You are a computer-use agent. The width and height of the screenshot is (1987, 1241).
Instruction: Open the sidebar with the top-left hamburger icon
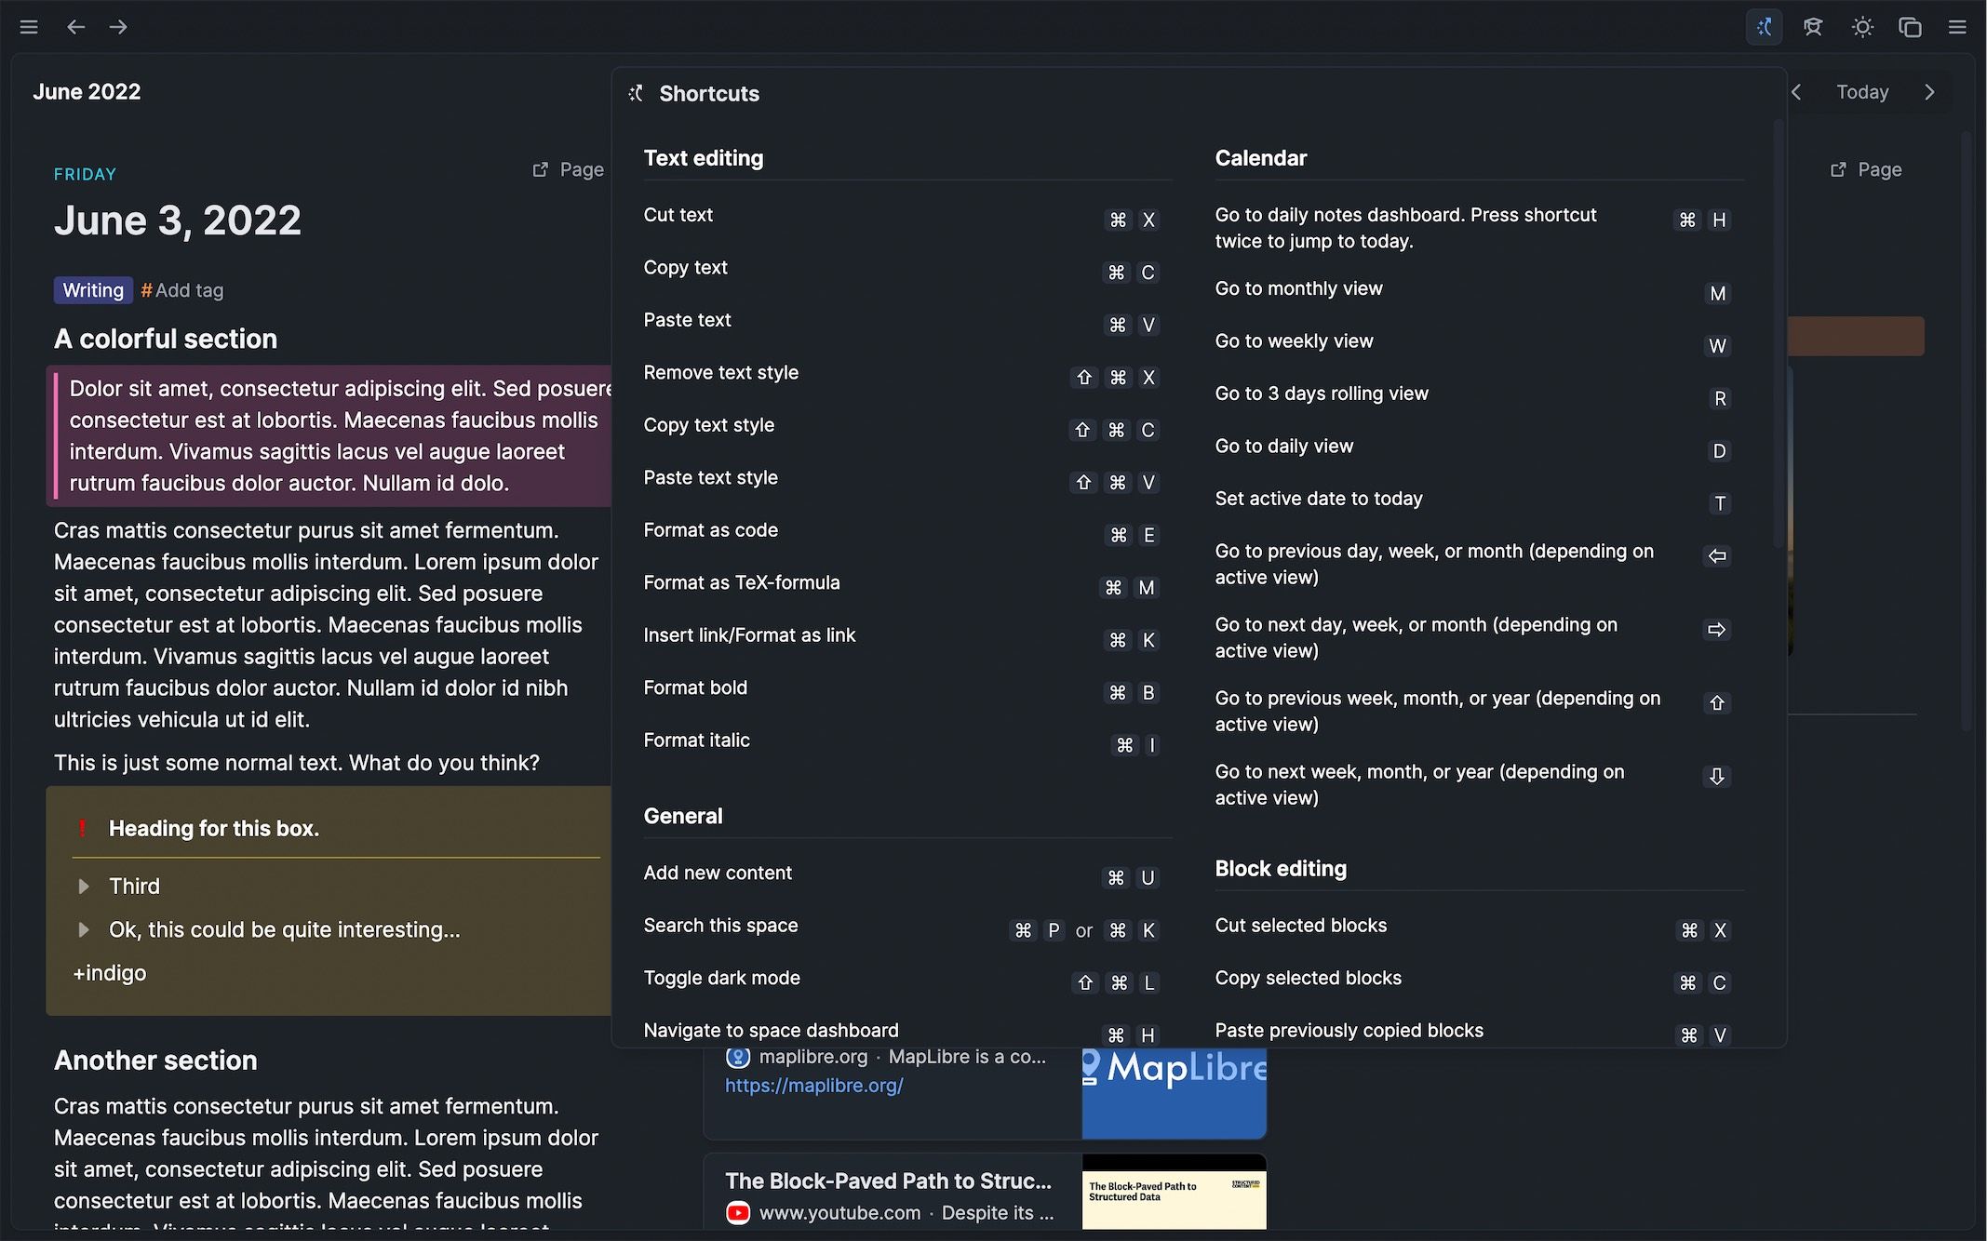[29, 27]
